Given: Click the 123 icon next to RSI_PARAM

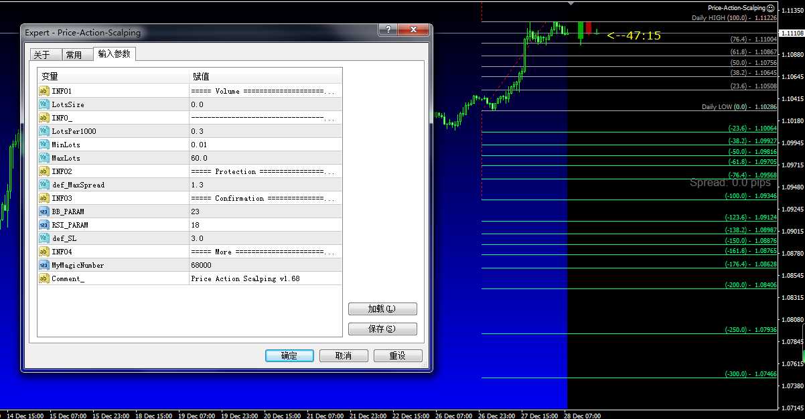Looking at the screenshot, I should [x=44, y=224].
